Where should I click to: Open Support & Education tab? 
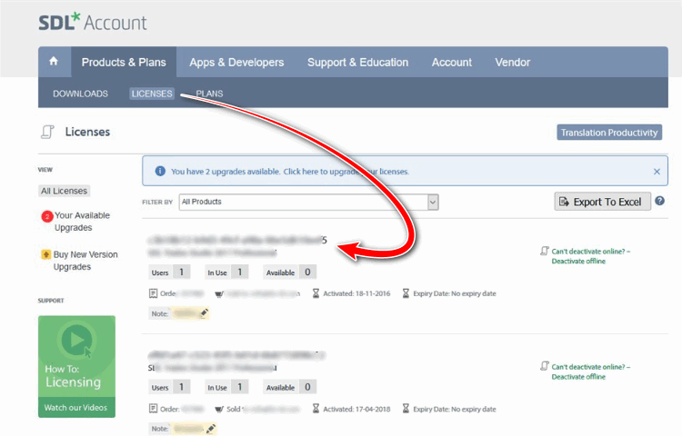click(x=358, y=62)
